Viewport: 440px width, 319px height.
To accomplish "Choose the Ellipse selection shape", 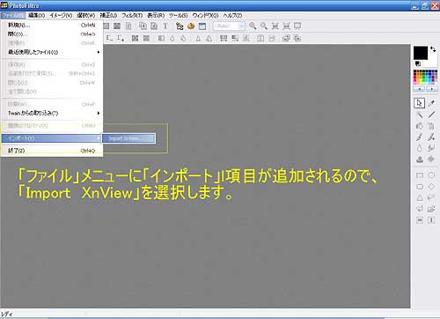I will pyautogui.click(x=431, y=175).
